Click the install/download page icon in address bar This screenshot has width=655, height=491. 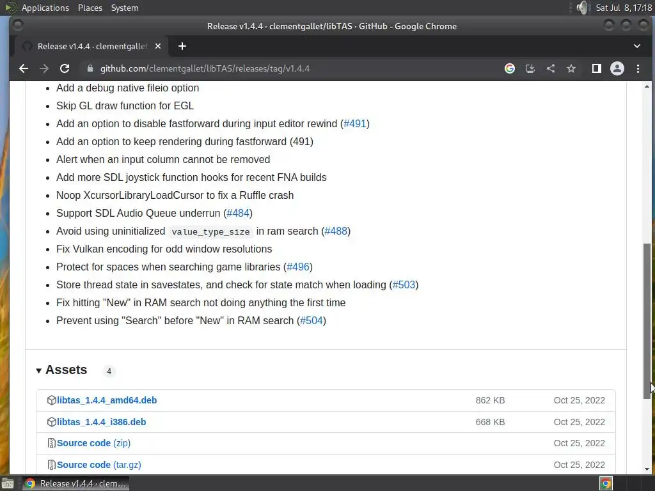(x=530, y=68)
